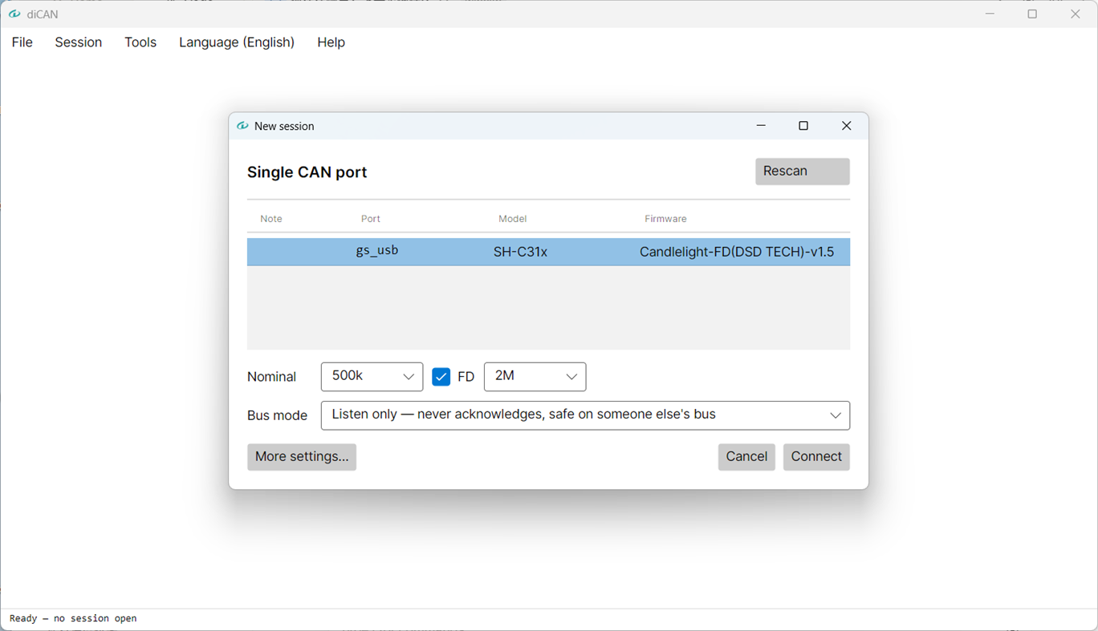Image resolution: width=1098 pixels, height=631 pixels.
Task: Click the Bus mode label
Action: 277,415
